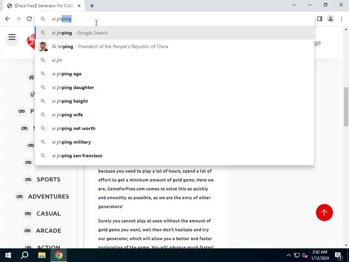Click scrollbar down arrow
Image resolution: width=349 pixels, height=262 pixels.
[346, 245]
